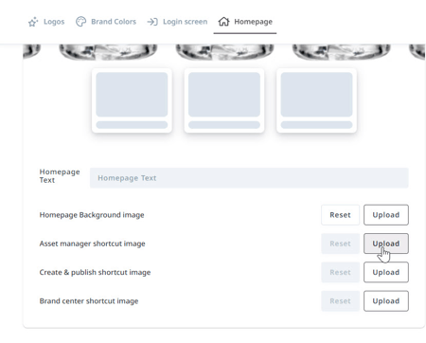The height and width of the screenshot is (343, 426).
Task: Focus the Homepage Text input field
Action: coord(249,178)
